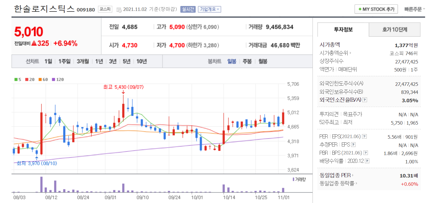Click the 배당수익률 value 1.00%
This screenshot has width=430, height=203.
click(411, 162)
